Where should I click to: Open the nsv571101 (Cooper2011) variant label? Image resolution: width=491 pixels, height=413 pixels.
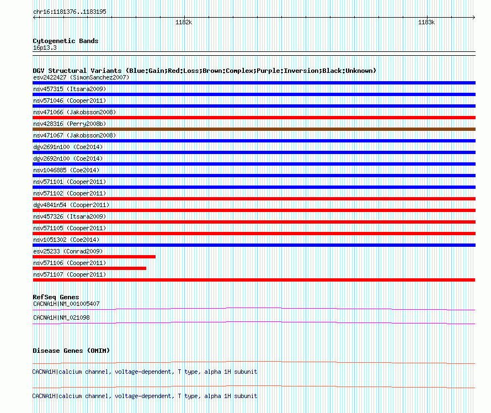pyautogui.click(x=70, y=182)
